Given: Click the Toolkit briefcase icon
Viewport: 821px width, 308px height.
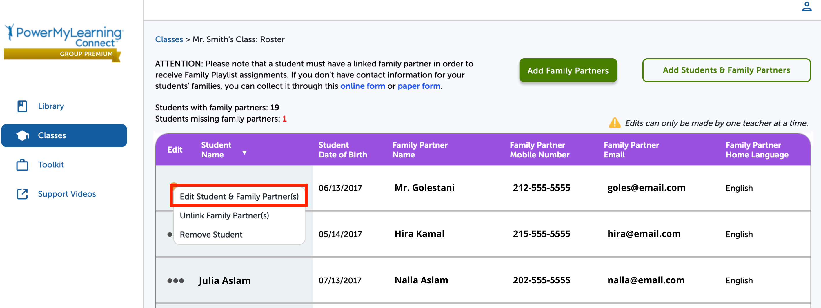Looking at the screenshot, I should pyautogui.click(x=22, y=165).
